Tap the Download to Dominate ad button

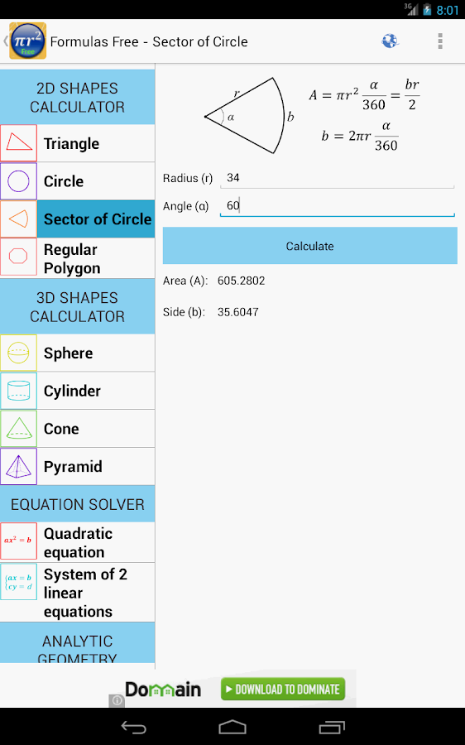283,689
